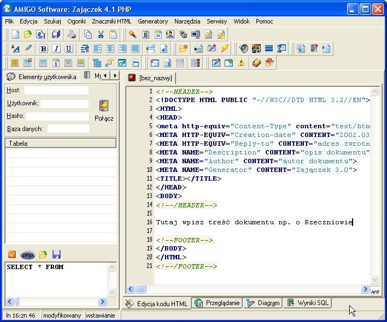387x322 pixels.
Task: Click the editor's vertical scroll up arrow
Action: pyautogui.click(x=374, y=92)
